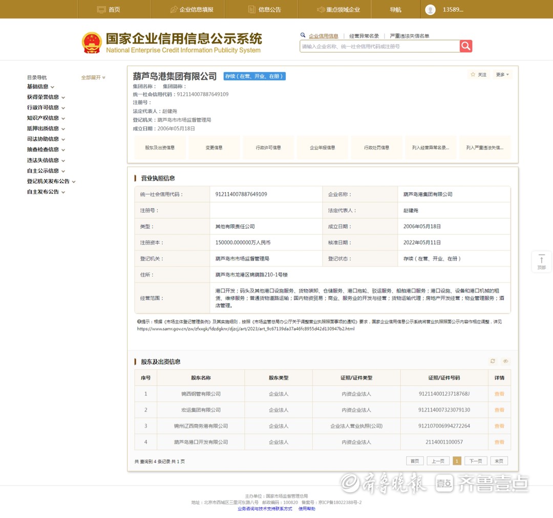This screenshot has height=518, width=553.
Task: Open 重点领域企业 in the top navigation
Action: pos(338,10)
